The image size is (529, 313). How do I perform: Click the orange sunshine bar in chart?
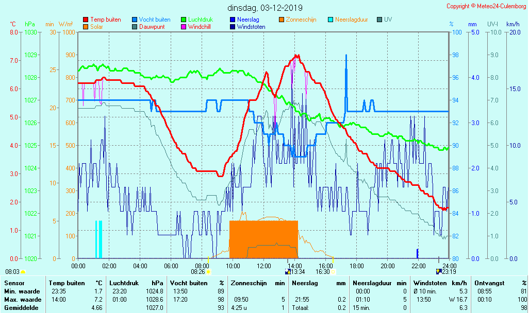point(263,239)
